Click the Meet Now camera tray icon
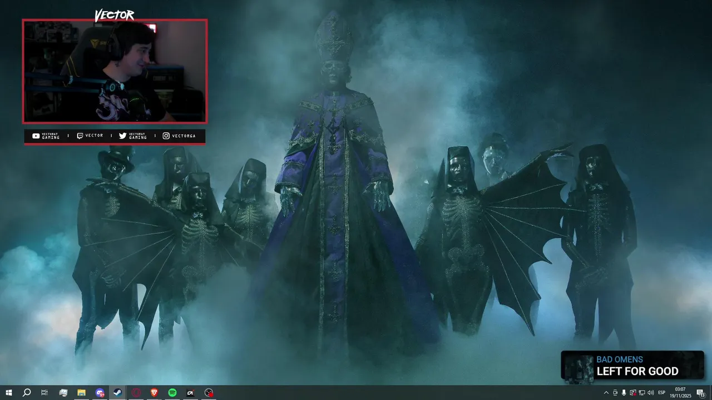712x400 pixels. point(615,393)
